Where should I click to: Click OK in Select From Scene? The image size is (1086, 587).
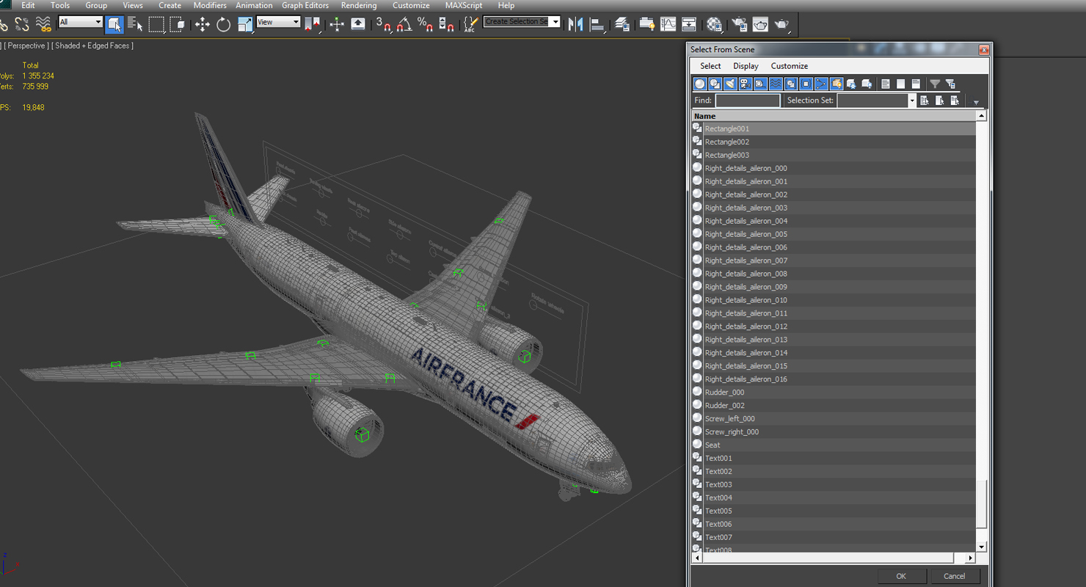click(x=901, y=576)
